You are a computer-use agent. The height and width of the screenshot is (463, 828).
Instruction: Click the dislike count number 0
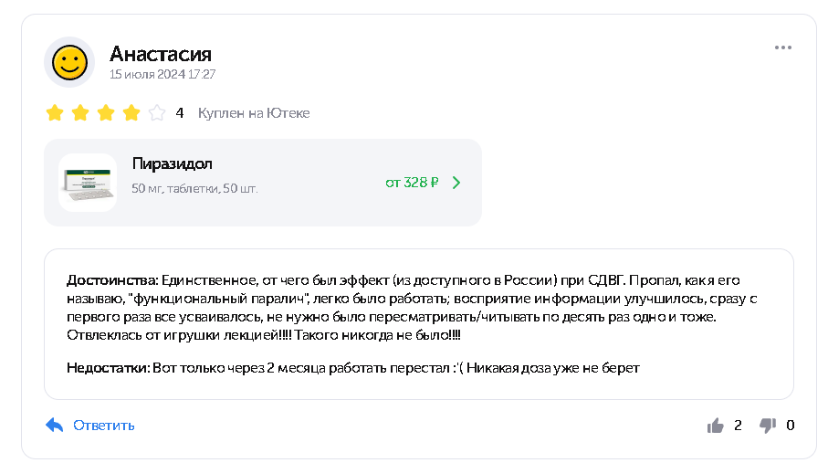(x=791, y=425)
